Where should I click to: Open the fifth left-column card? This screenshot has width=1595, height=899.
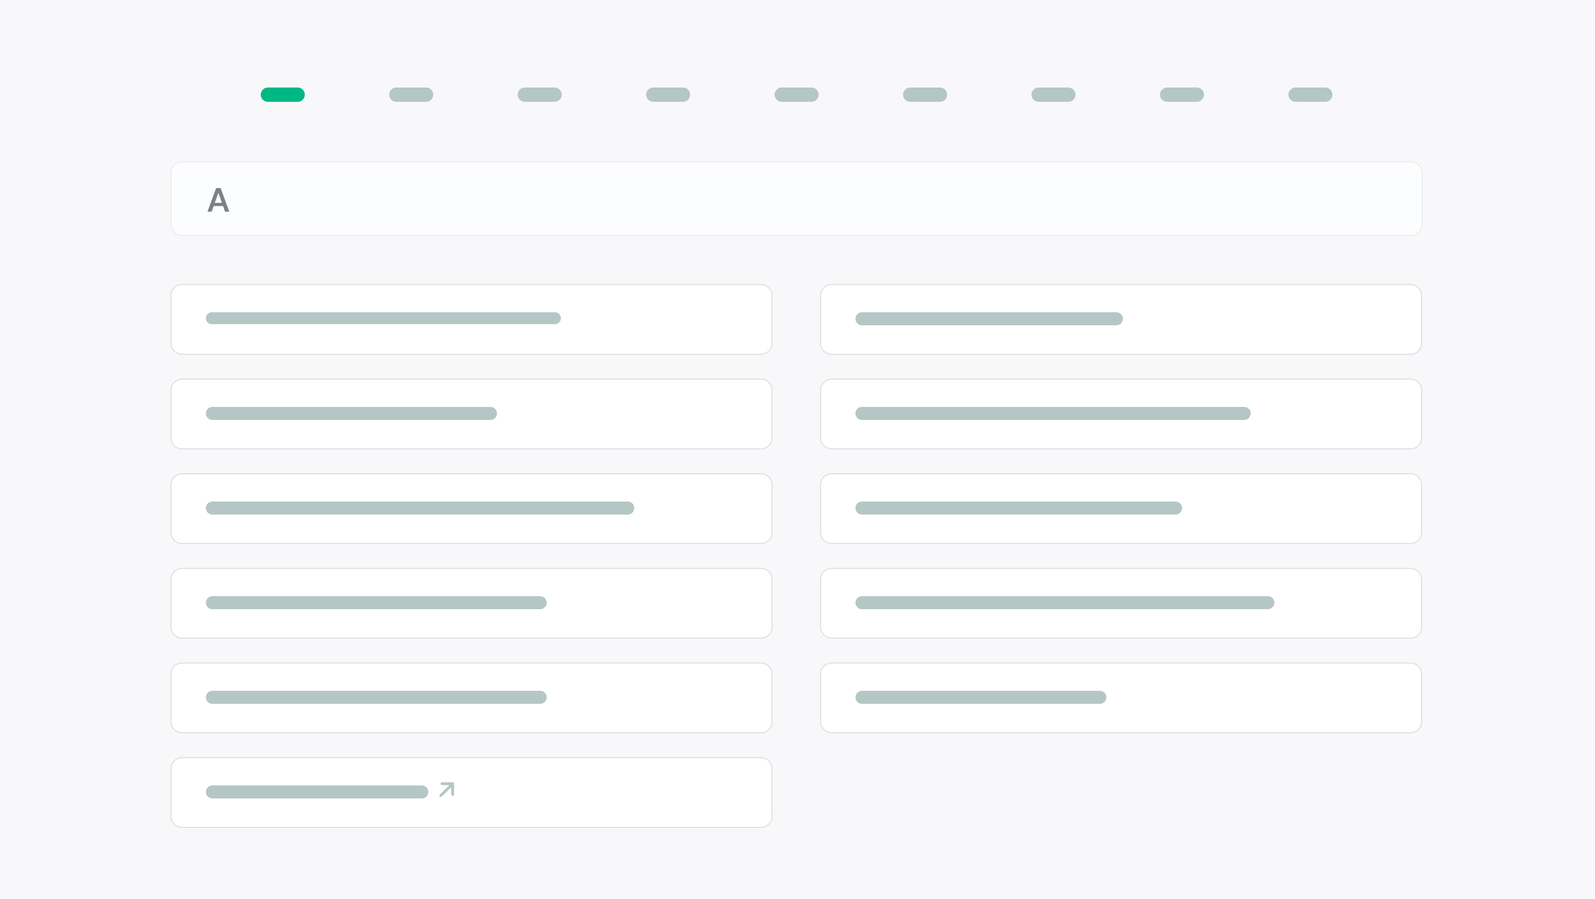471,698
